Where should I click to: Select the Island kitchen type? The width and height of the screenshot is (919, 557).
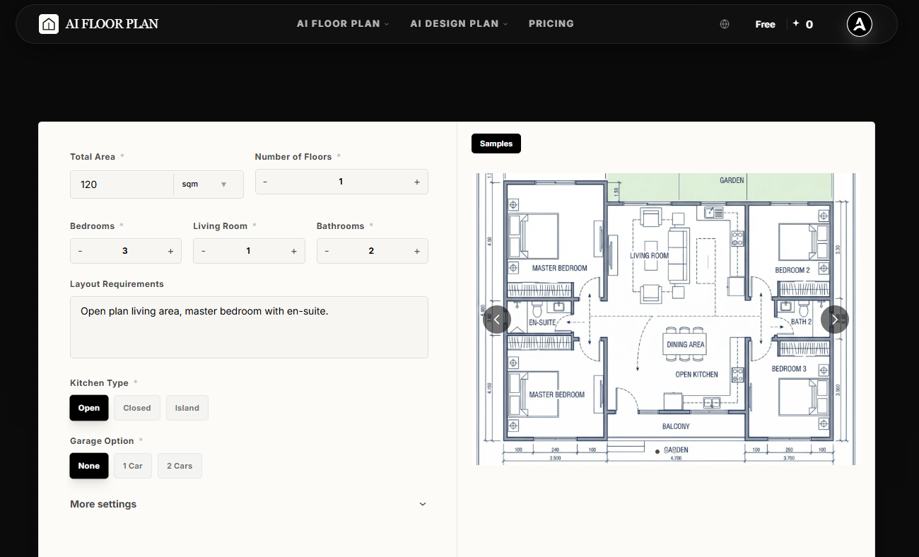187,408
